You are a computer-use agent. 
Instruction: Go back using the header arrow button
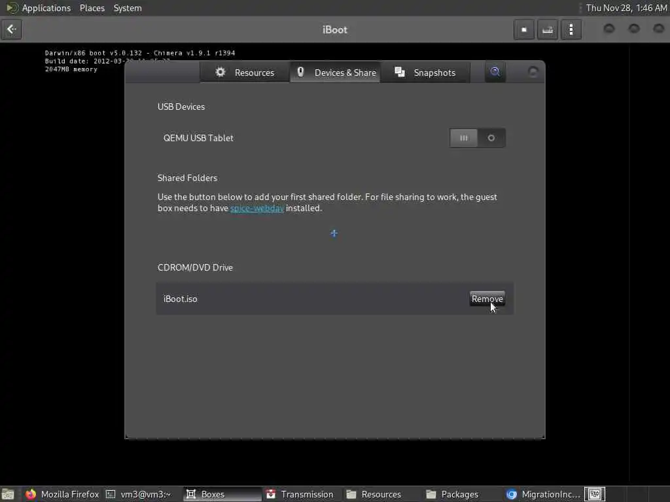[11, 29]
